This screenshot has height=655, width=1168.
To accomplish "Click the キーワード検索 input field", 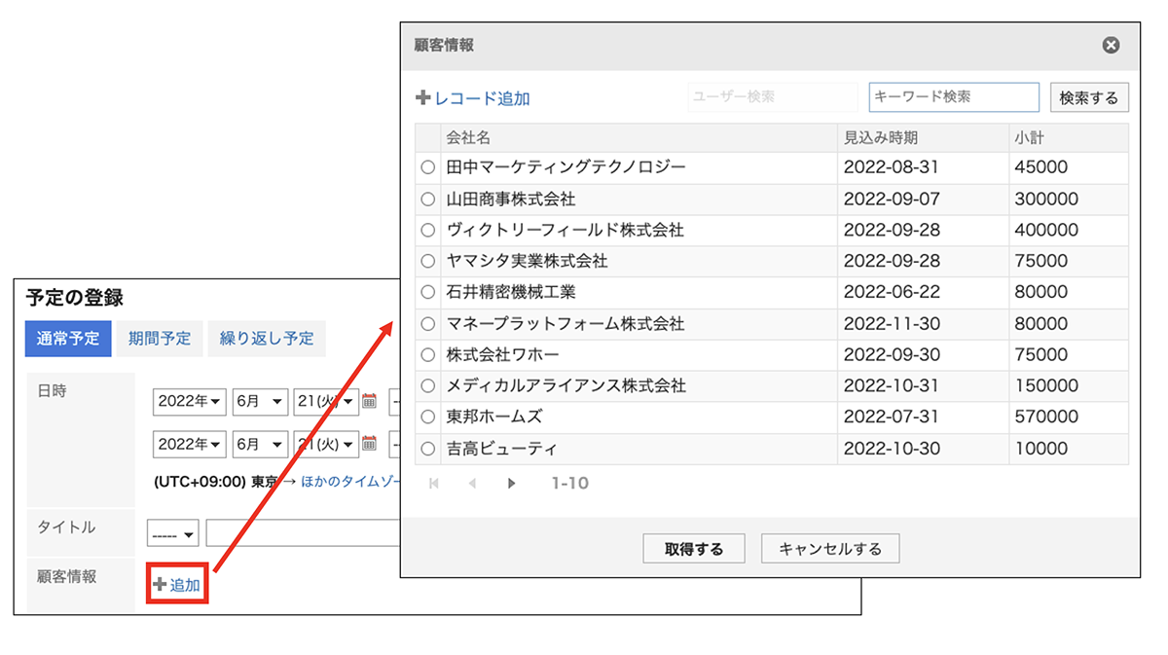I will tap(953, 96).
